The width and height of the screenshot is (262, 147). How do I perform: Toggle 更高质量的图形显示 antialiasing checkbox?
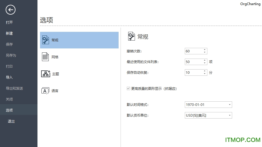pyautogui.click(x=128, y=88)
